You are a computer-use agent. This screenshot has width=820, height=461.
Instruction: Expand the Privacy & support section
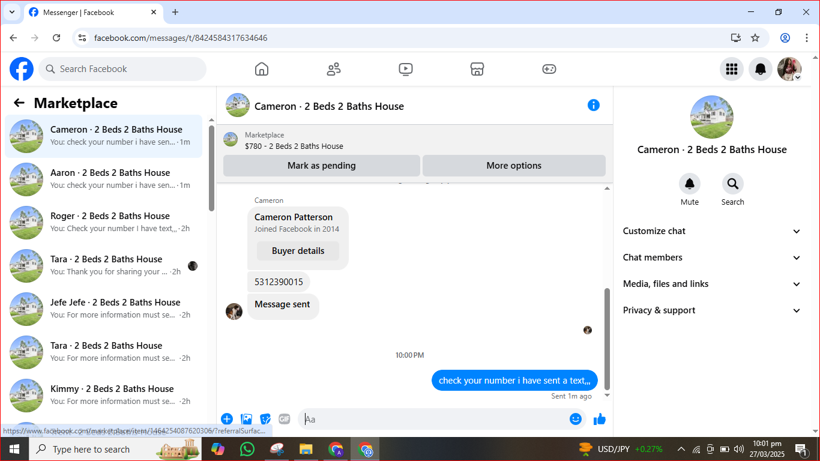click(x=713, y=310)
